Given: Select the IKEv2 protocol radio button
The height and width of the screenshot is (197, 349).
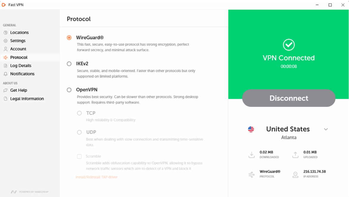Looking at the screenshot, I should click(x=69, y=64).
